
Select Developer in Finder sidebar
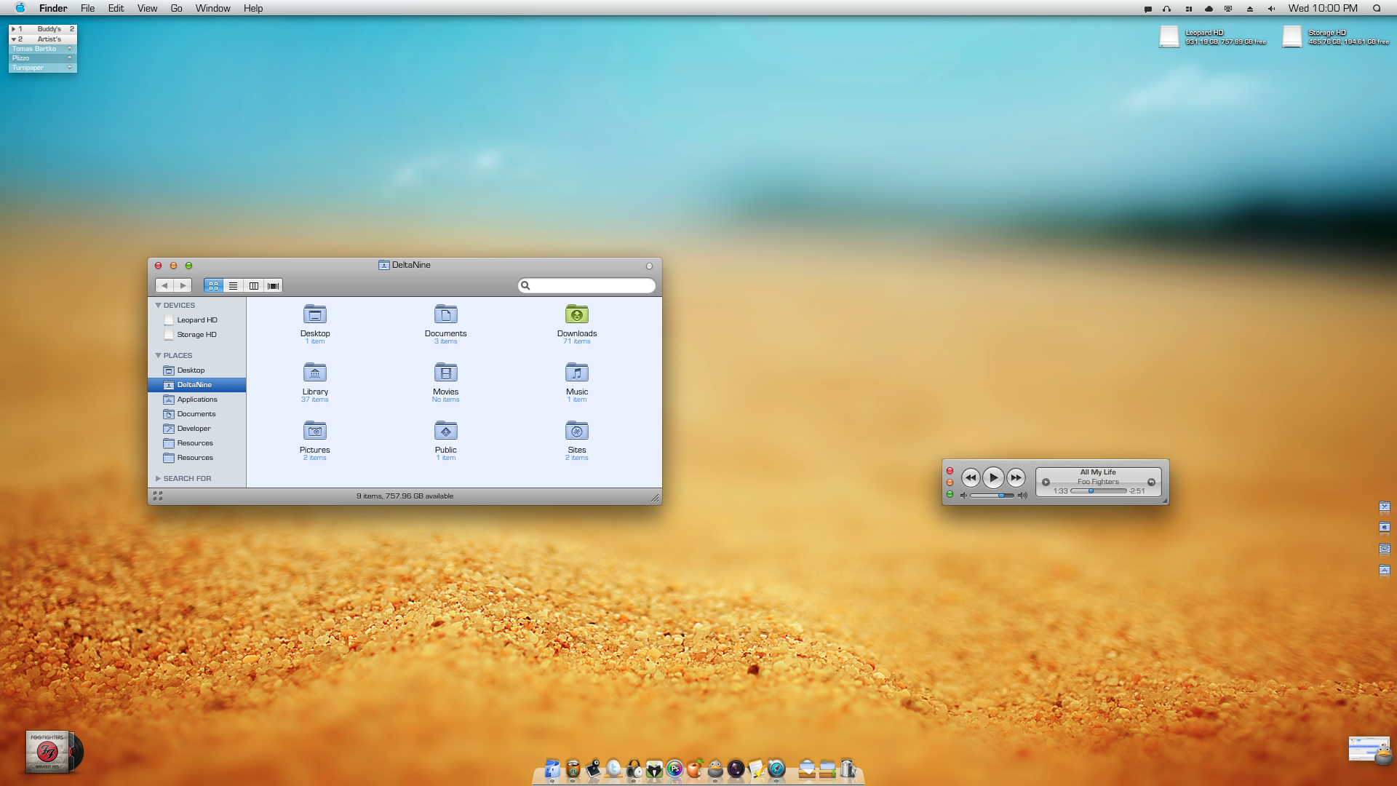[x=196, y=429]
